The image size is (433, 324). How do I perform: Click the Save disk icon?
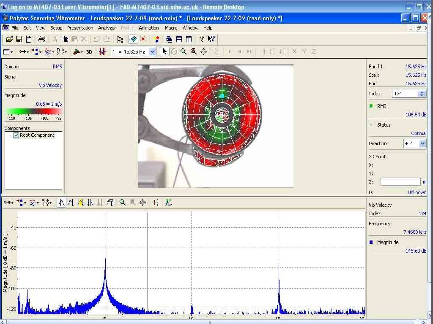pos(19,39)
